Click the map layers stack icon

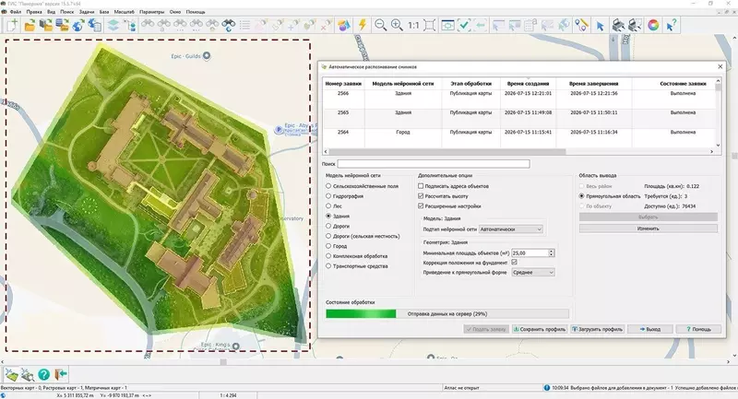113,25
